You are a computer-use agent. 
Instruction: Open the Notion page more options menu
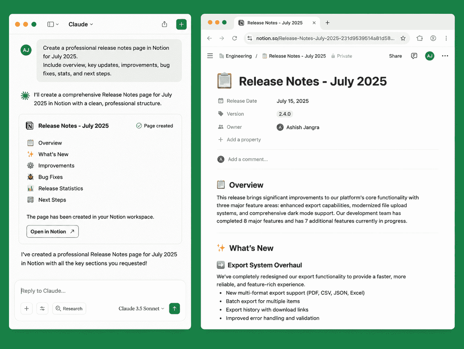[445, 56]
